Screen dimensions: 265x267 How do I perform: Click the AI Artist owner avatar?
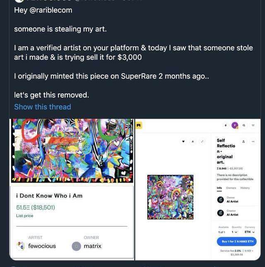[220, 200]
